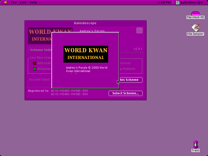This screenshot has height=156, width=208.
Task: Click the second AC10-M345K registration line
Action: pos(69,94)
